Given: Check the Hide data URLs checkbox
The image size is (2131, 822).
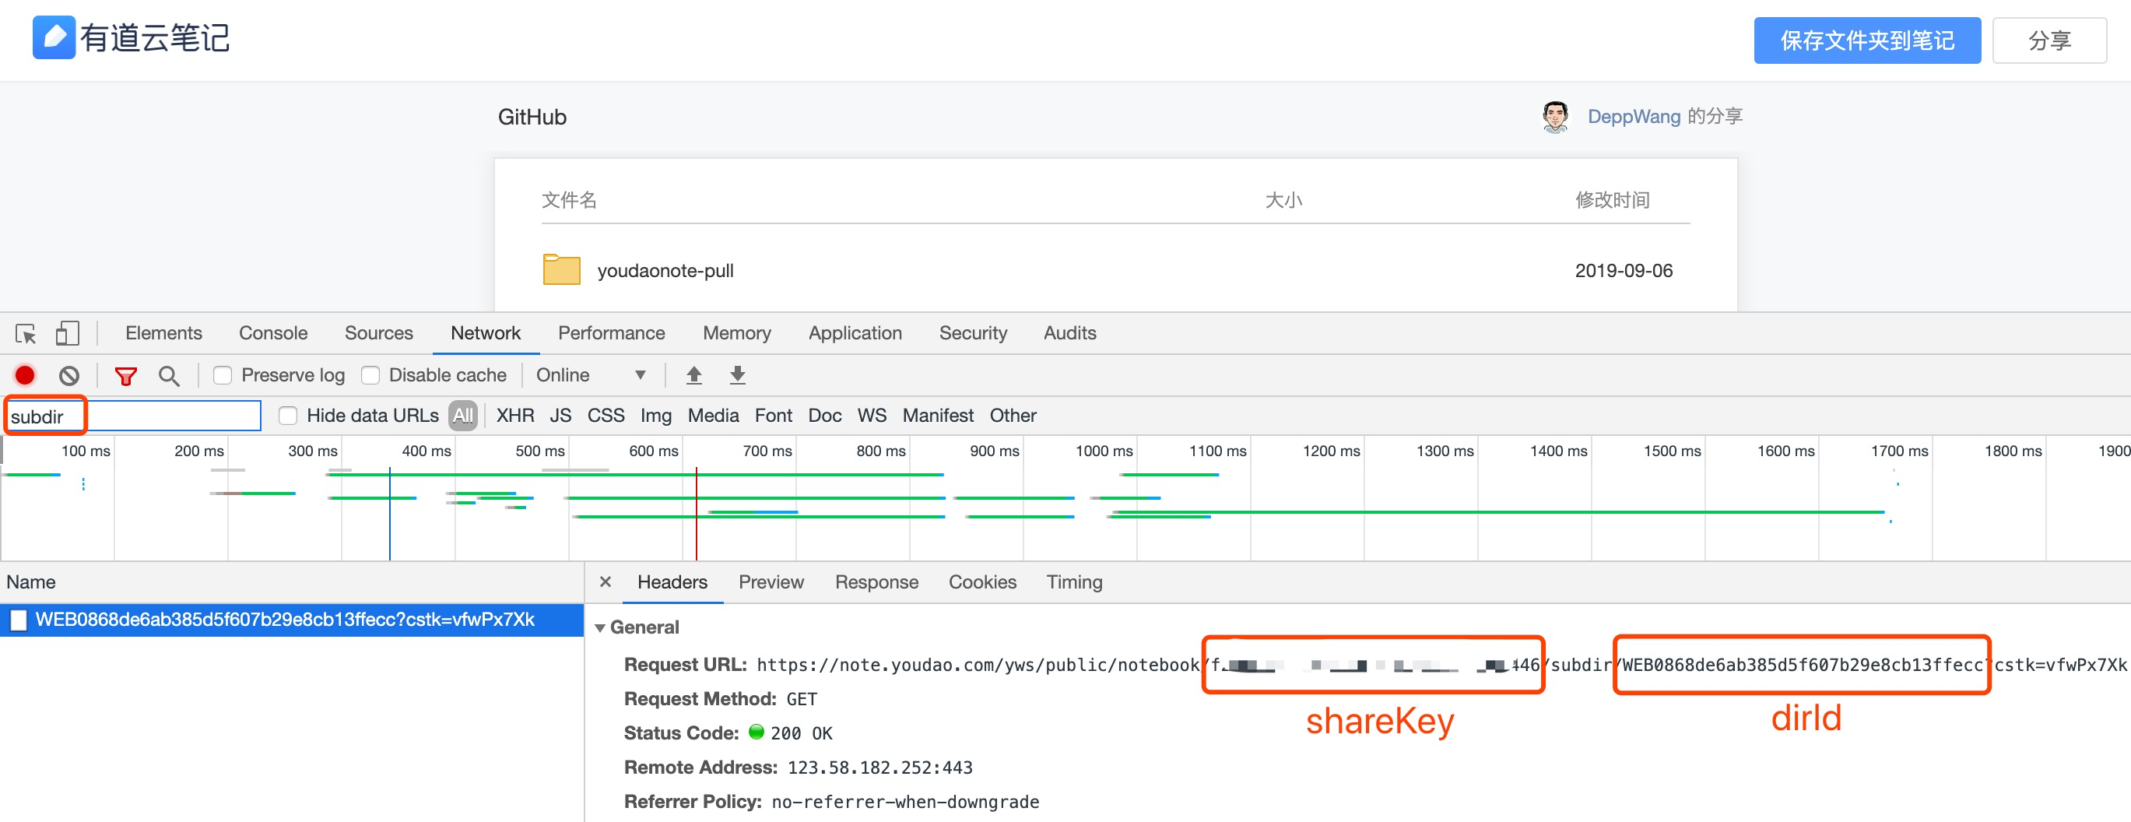Looking at the screenshot, I should click(288, 416).
